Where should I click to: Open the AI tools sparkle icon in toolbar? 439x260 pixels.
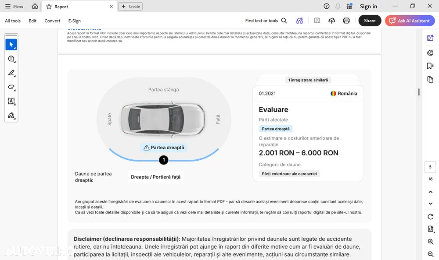[x=299, y=21]
